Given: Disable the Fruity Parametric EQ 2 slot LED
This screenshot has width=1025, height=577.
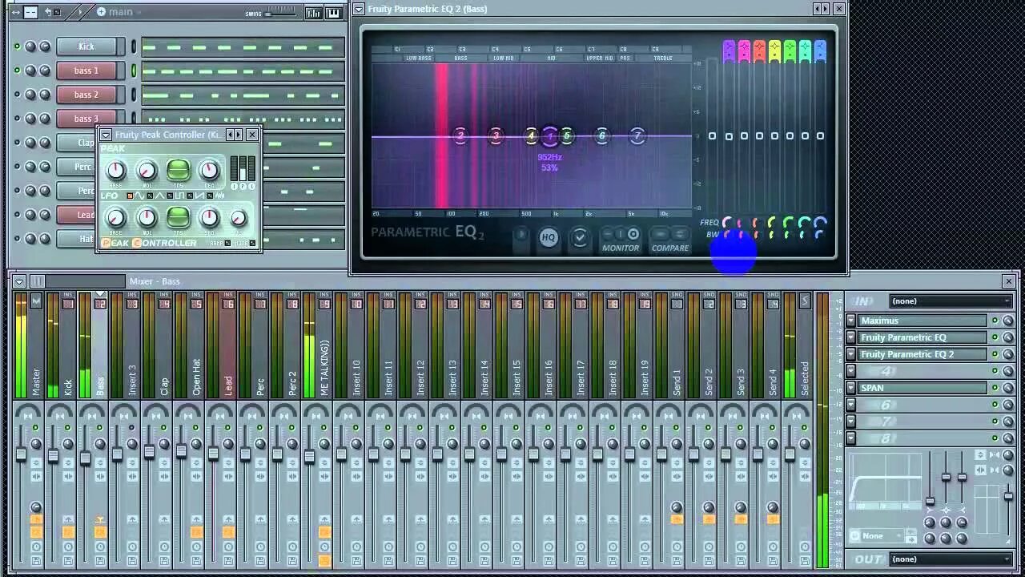Looking at the screenshot, I should [995, 354].
